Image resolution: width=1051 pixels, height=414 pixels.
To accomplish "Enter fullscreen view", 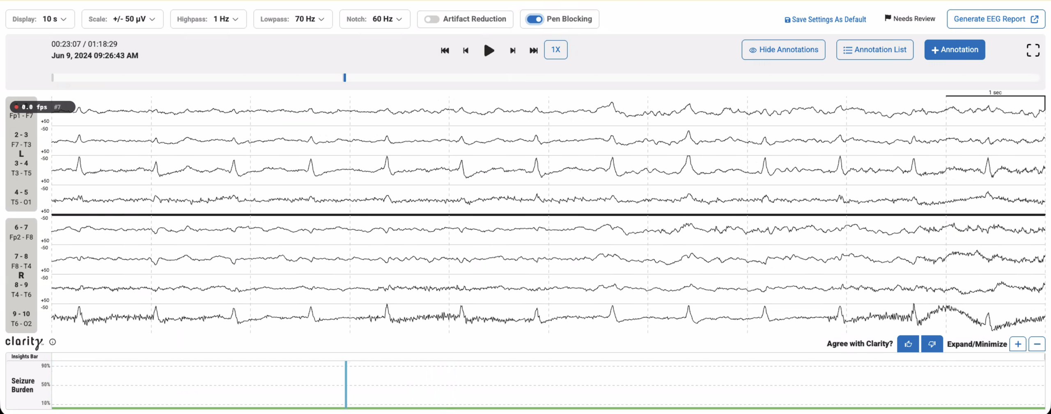I will [1033, 51].
